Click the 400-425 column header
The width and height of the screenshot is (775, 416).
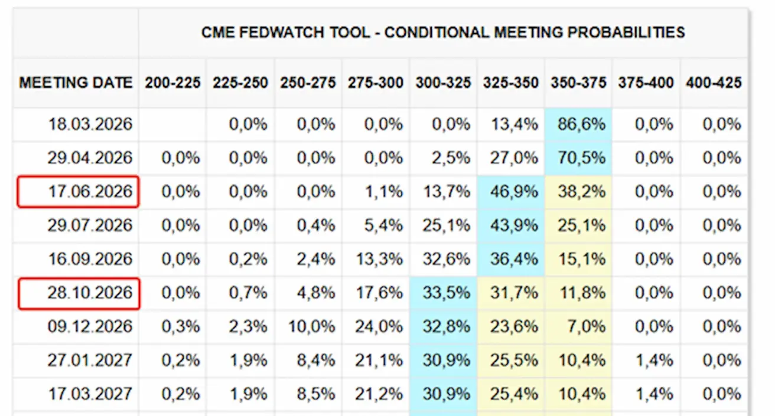pyautogui.click(x=714, y=83)
